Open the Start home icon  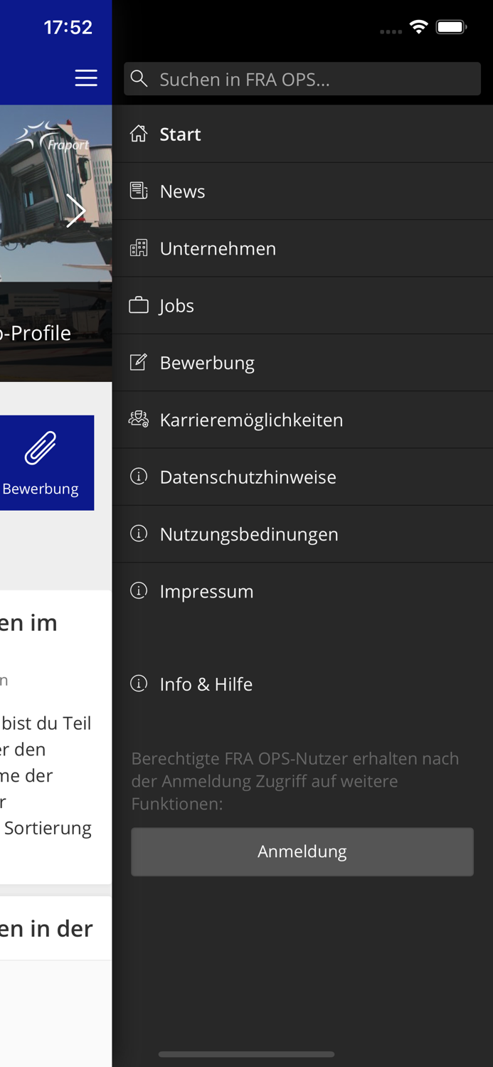(x=139, y=133)
